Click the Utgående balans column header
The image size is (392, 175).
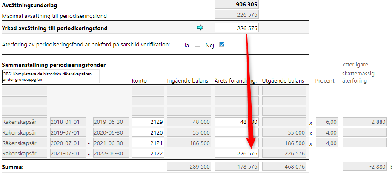click(x=283, y=81)
